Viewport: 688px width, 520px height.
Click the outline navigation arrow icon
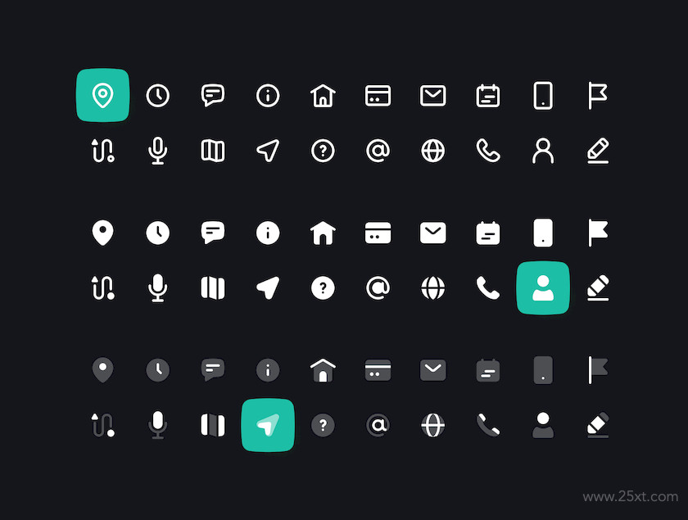[x=268, y=151]
